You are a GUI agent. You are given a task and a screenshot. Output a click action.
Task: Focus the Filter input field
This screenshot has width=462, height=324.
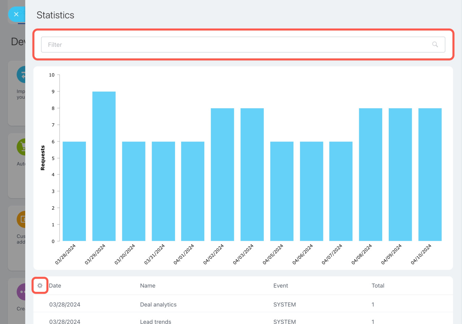(x=235, y=44)
